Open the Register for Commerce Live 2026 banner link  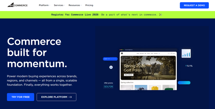click(106, 15)
